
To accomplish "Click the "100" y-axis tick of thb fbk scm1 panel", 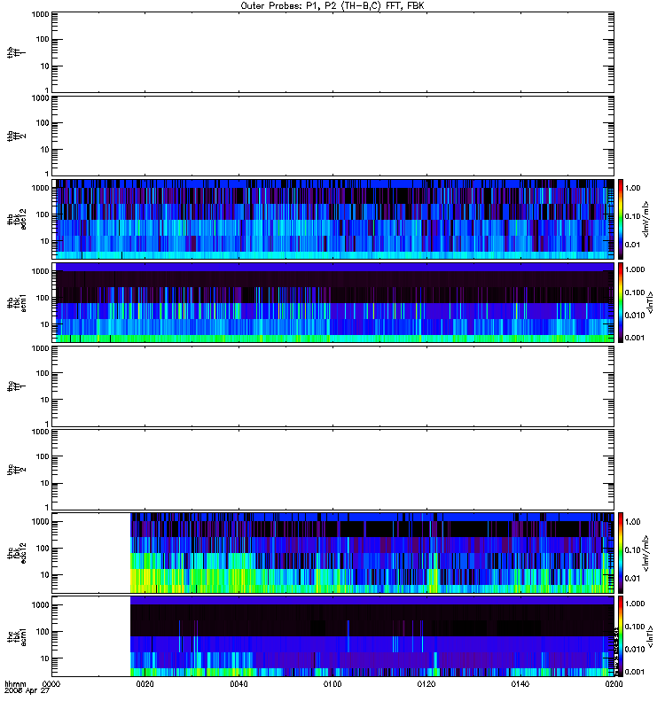I will pyautogui.click(x=43, y=298).
